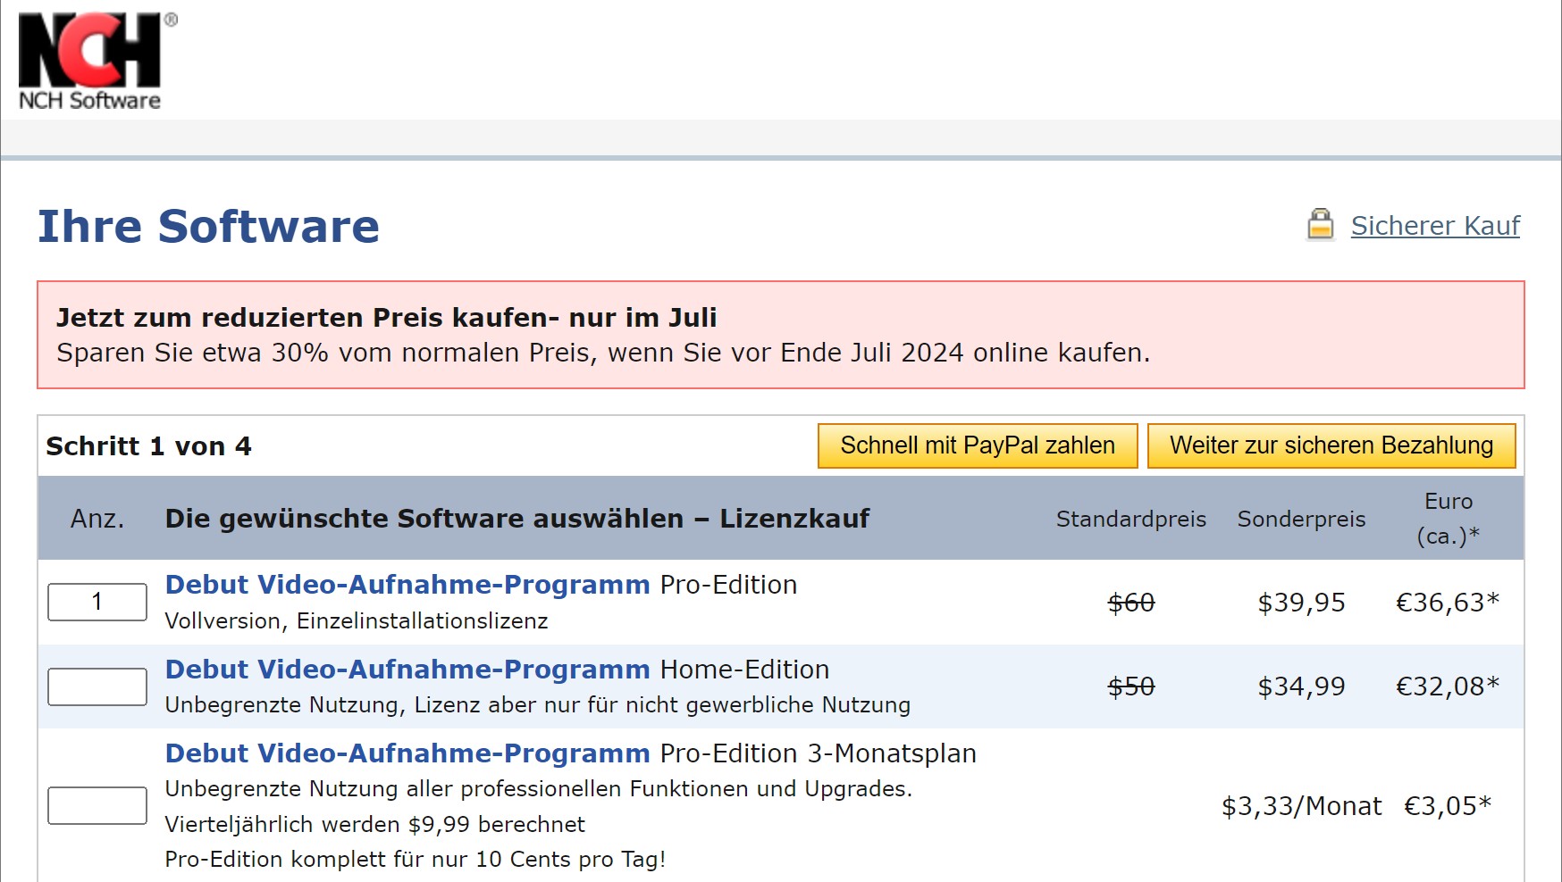
Task: Click 'Vollversion, Einzelinstallationslizenz' description
Action: 357,621
